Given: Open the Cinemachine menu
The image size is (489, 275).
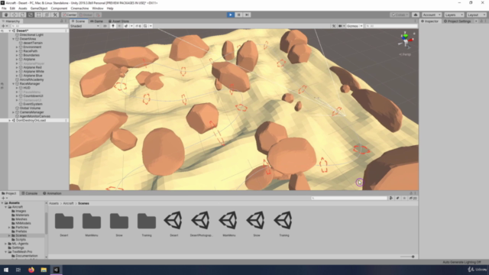Looking at the screenshot, I should (79, 8).
